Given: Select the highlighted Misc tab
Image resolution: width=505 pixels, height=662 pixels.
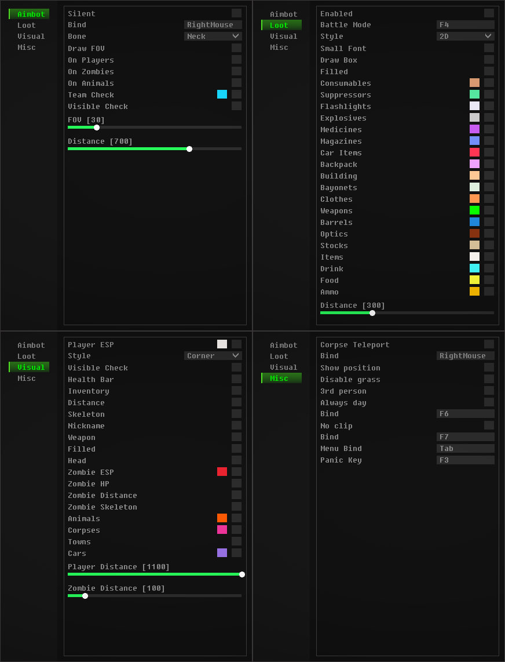Looking at the screenshot, I should (x=281, y=378).
